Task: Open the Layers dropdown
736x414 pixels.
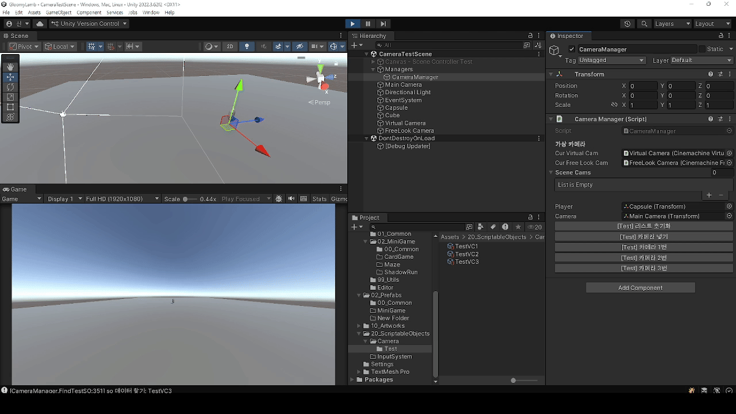Action: click(x=672, y=24)
